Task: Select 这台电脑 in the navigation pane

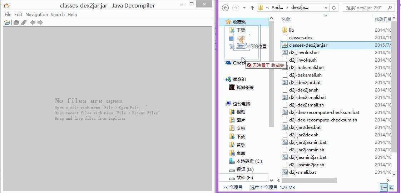Action: click(x=238, y=104)
